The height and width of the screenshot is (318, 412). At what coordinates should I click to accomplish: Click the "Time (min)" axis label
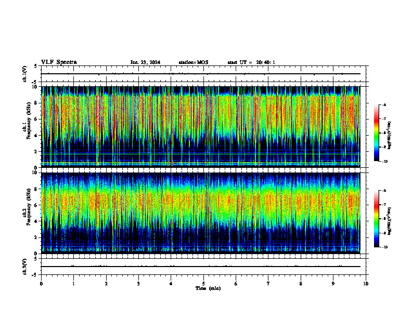point(208,288)
